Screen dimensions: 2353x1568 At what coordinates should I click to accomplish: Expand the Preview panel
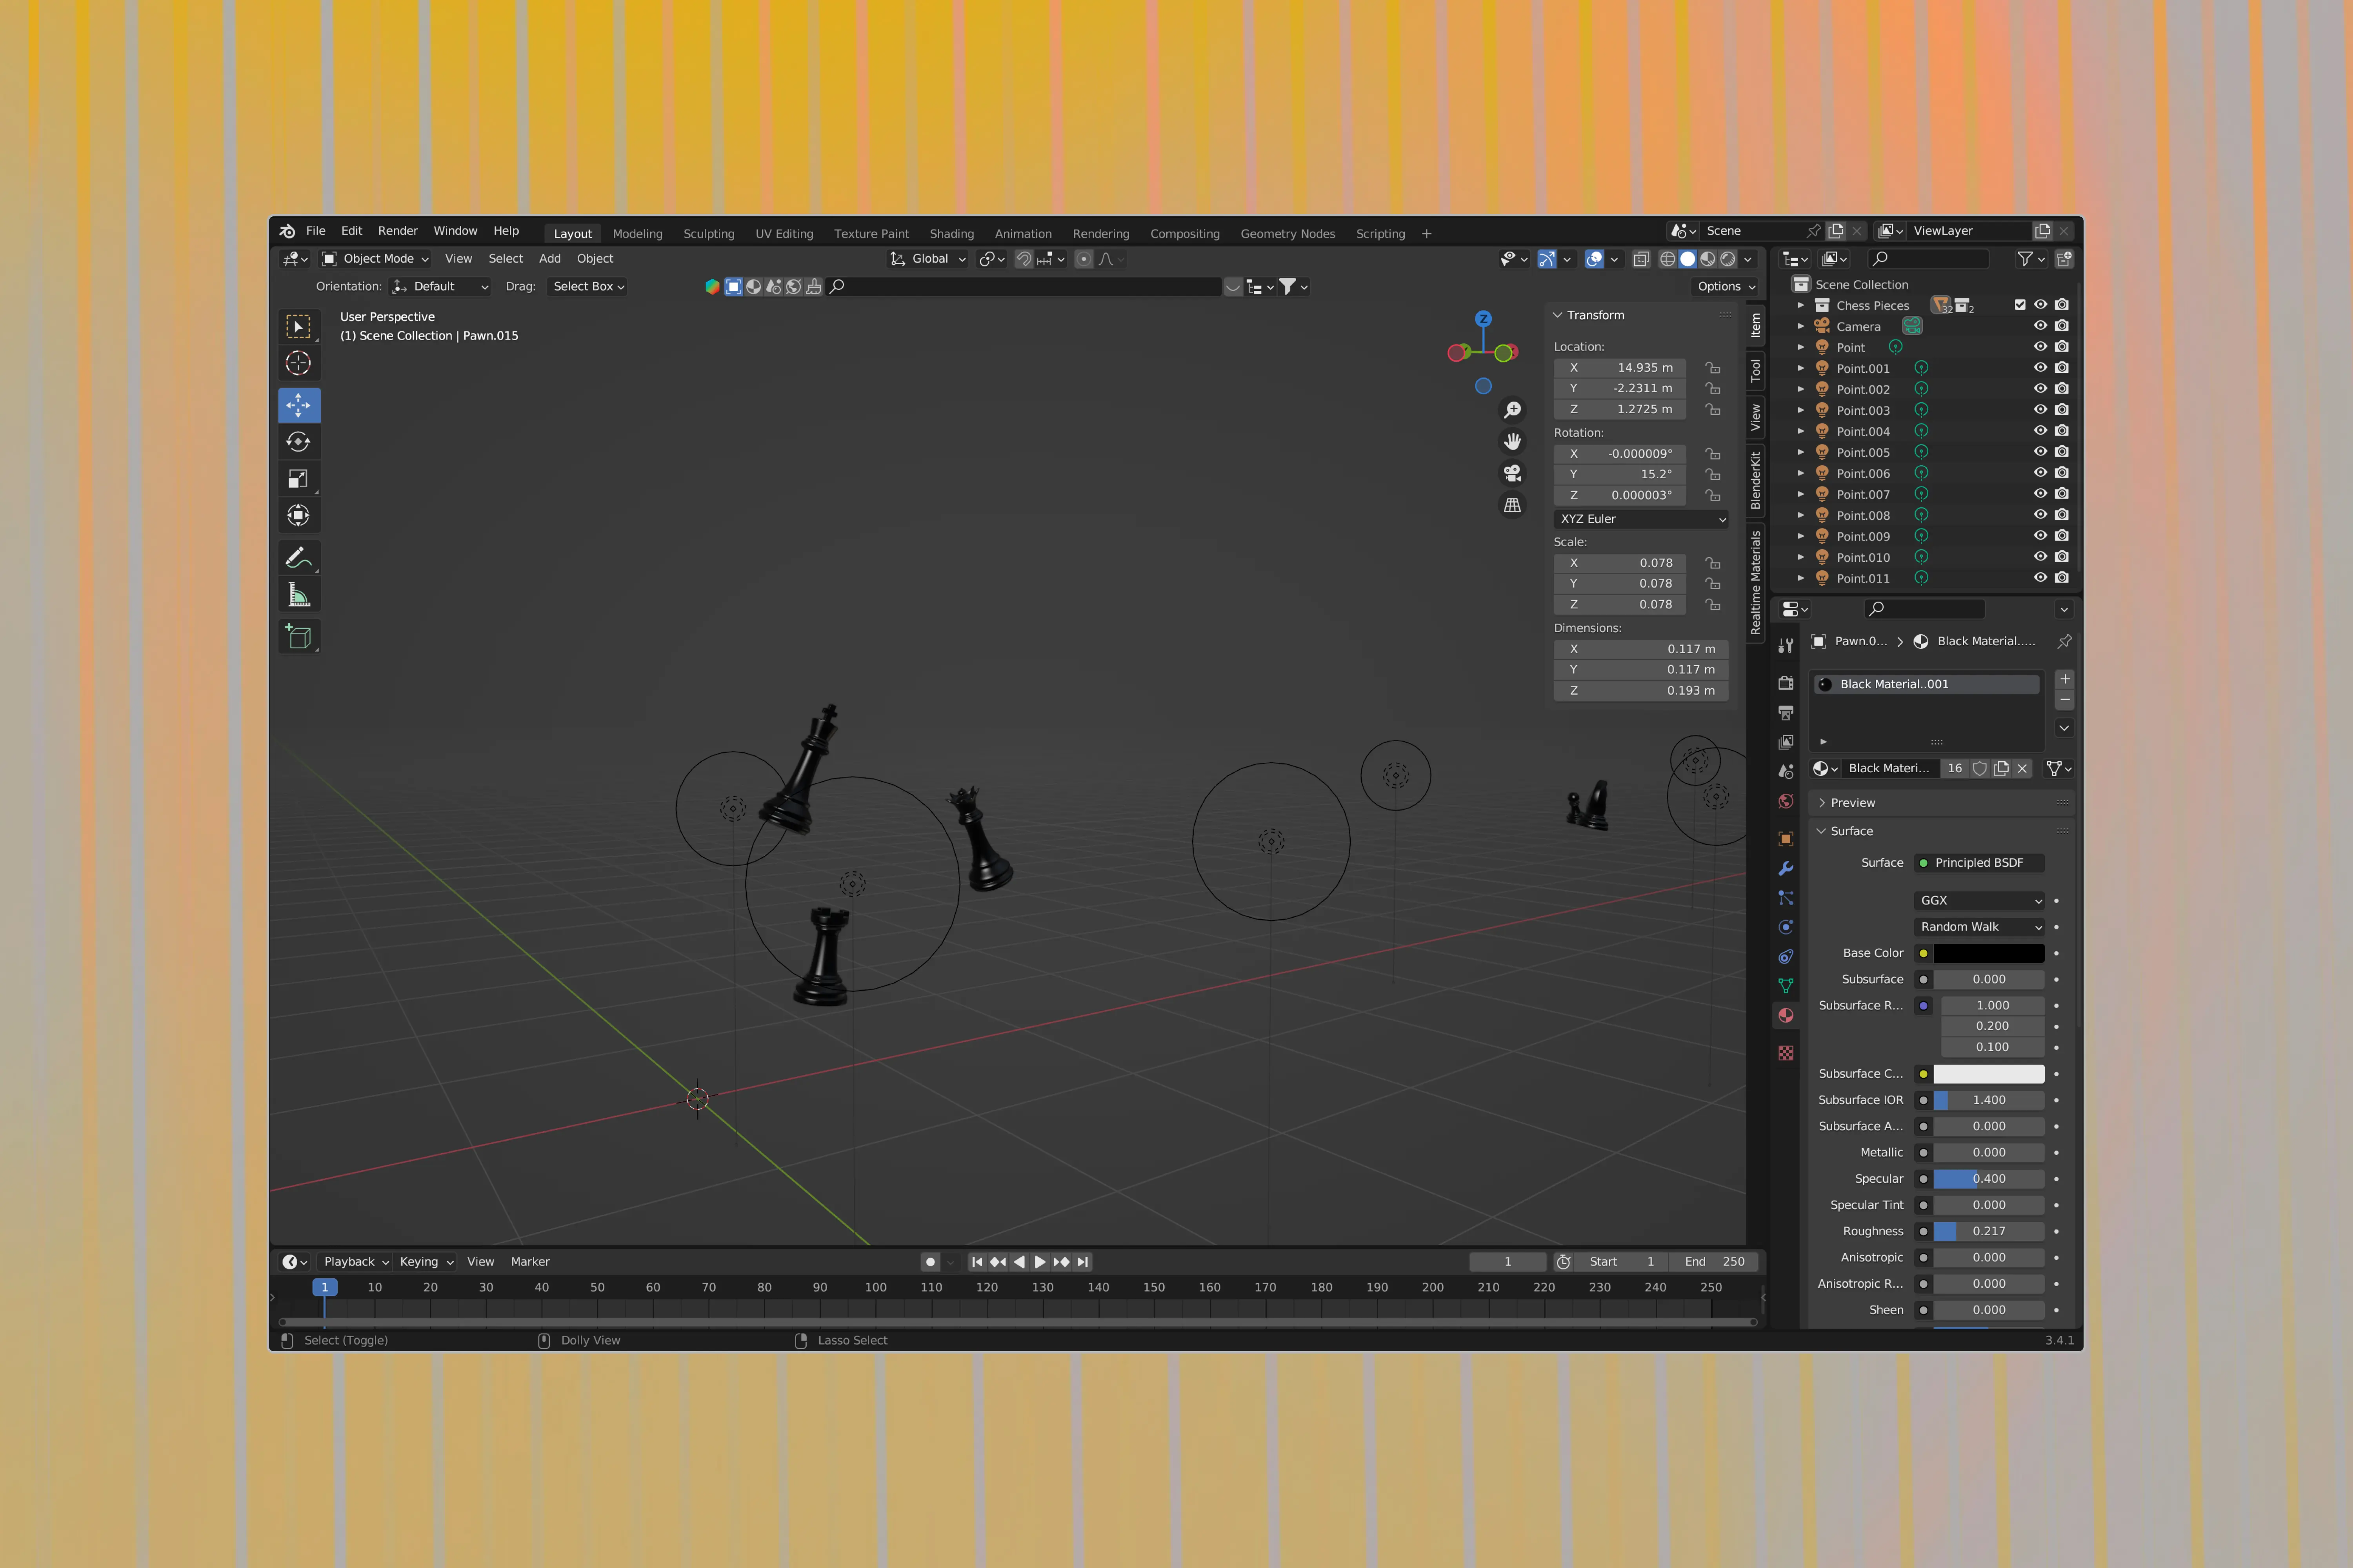click(1852, 803)
